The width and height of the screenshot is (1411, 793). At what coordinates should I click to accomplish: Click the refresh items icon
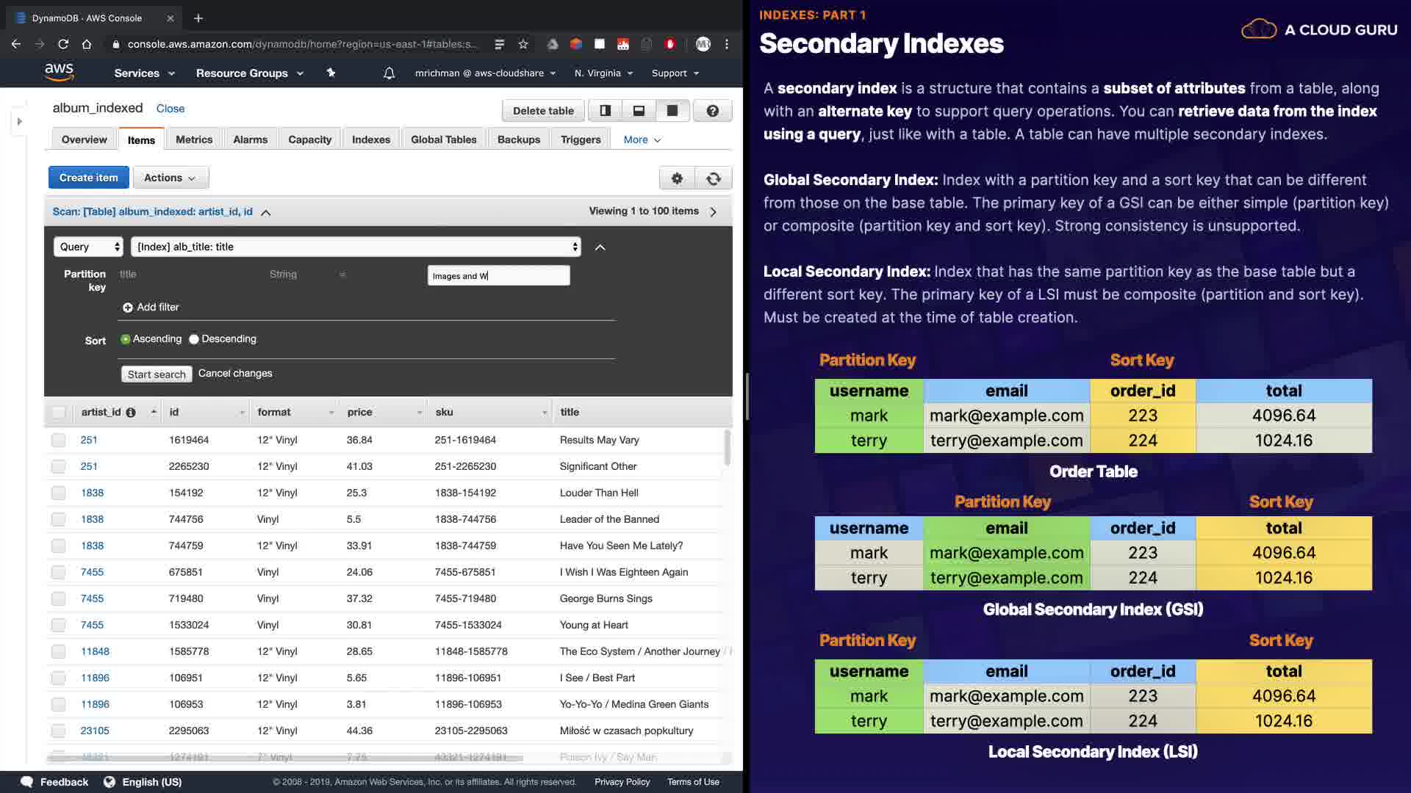pyautogui.click(x=713, y=178)
